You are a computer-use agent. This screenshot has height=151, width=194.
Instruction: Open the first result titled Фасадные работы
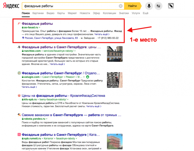[37, 24]
